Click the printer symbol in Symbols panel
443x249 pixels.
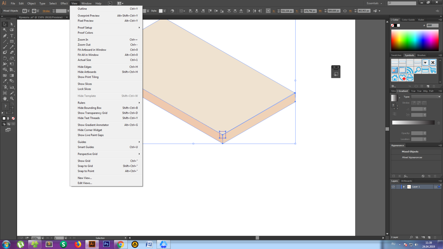pos(410,78)
